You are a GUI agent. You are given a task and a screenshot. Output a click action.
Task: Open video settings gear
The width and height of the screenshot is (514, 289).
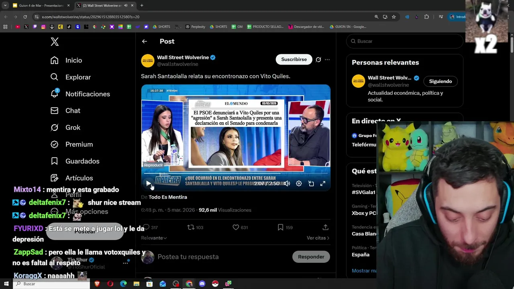(x=299, y=183)
